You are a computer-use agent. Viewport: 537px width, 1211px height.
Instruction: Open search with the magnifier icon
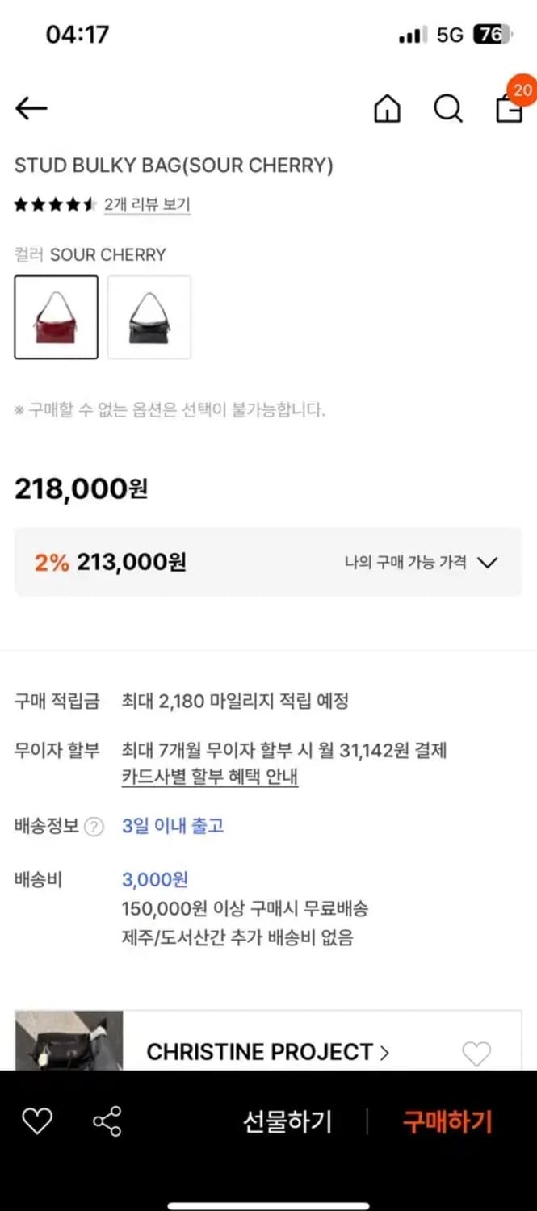pos(447,109)
